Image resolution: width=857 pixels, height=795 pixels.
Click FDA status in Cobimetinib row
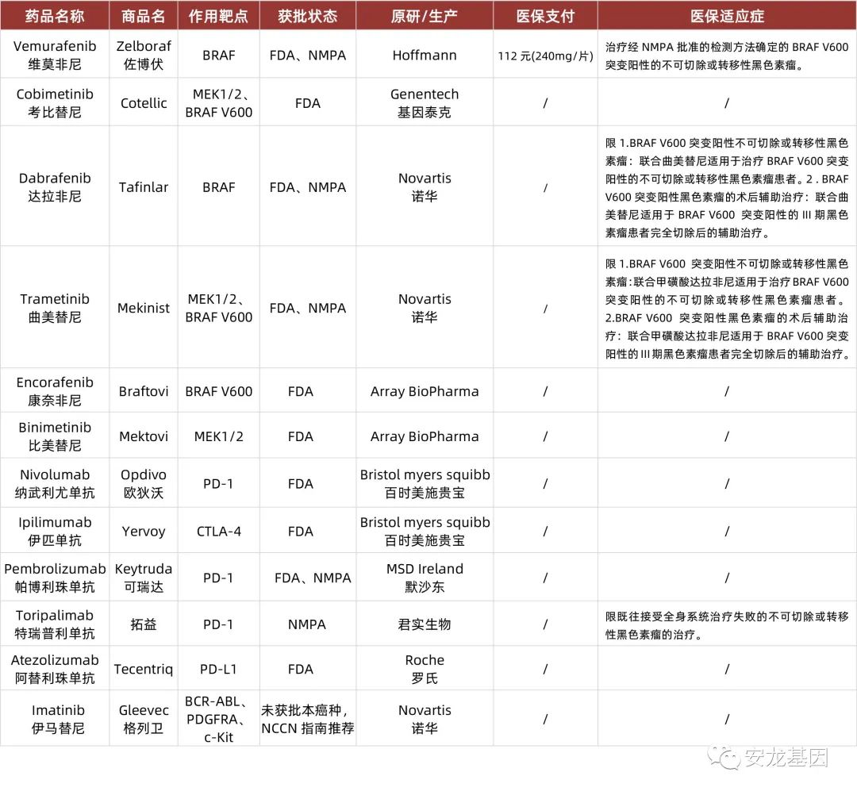(x=308, y=102)
